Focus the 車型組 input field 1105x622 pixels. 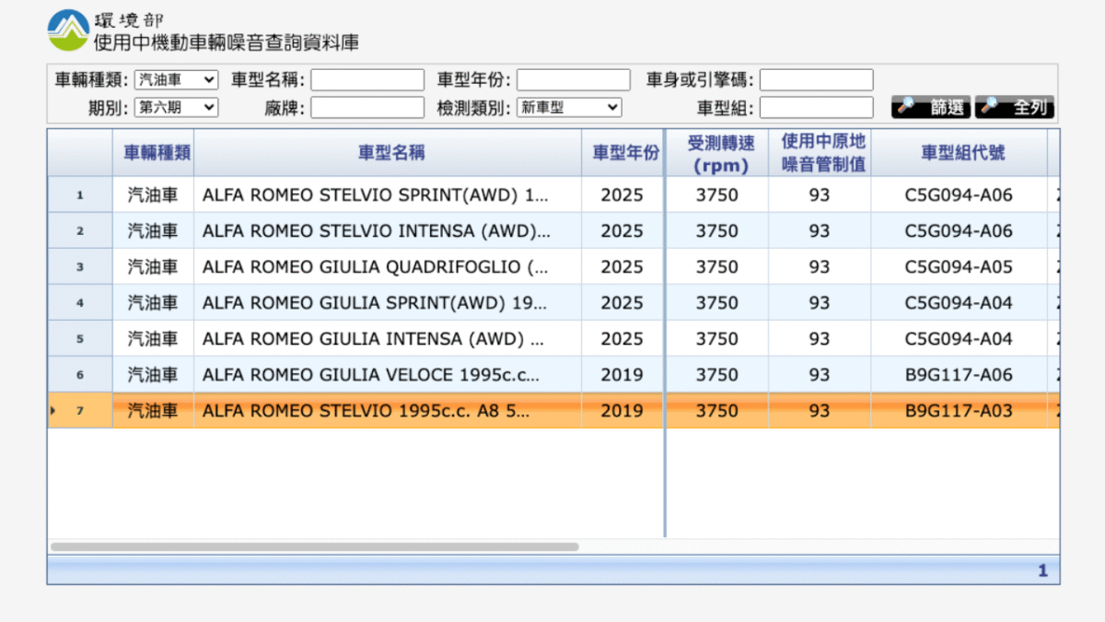tap(816, 108)
